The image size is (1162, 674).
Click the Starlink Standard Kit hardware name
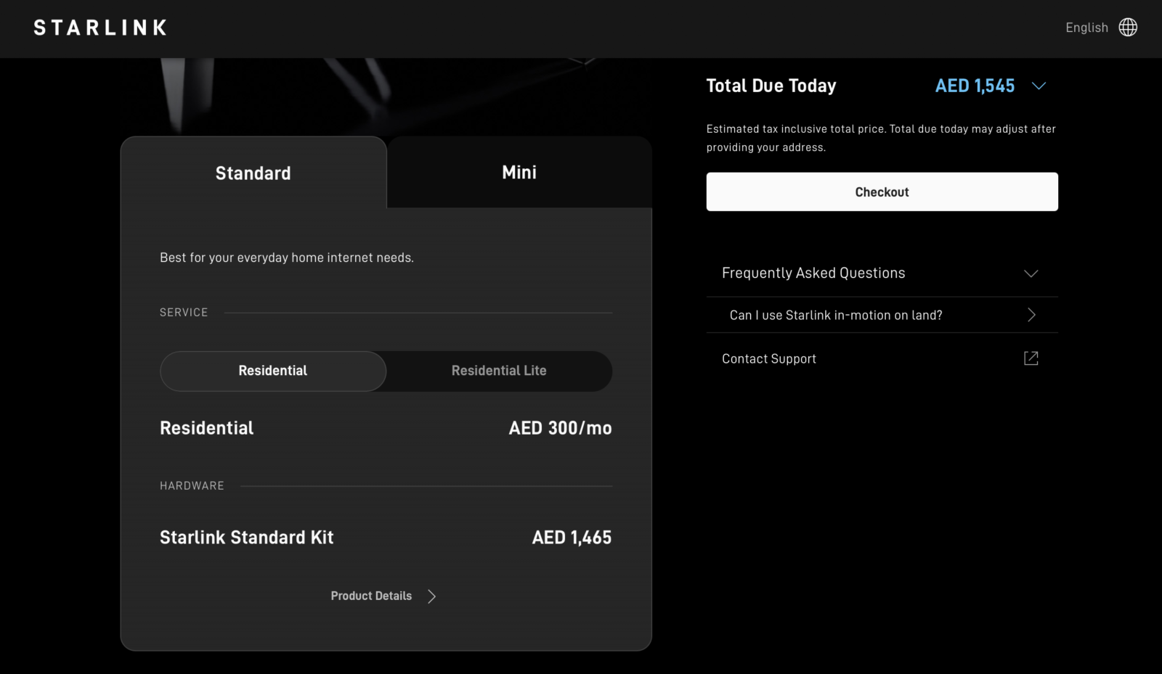click(x=246, y=538)
